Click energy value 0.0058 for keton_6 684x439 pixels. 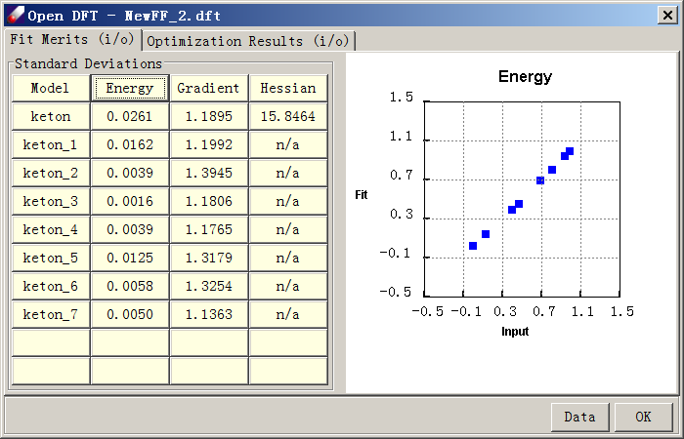130,286
